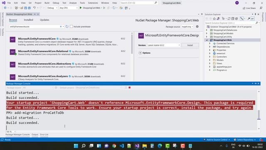Click the green Start debugging play icon

tap(81, 8)
